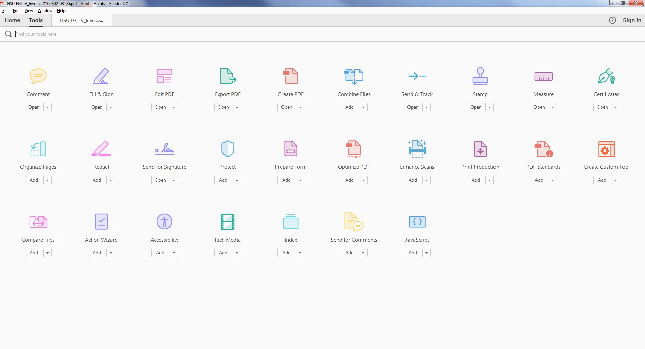This screenshot has width=645, height=349.
Task: Click the Create Custom Tool icon
Action: (606, 149)
